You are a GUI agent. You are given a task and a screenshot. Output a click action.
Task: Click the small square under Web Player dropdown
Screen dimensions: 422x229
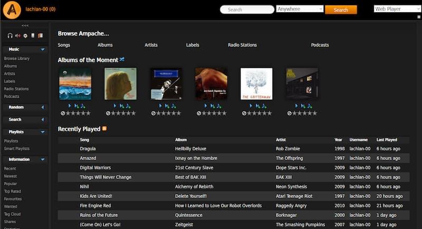point(419,17)
